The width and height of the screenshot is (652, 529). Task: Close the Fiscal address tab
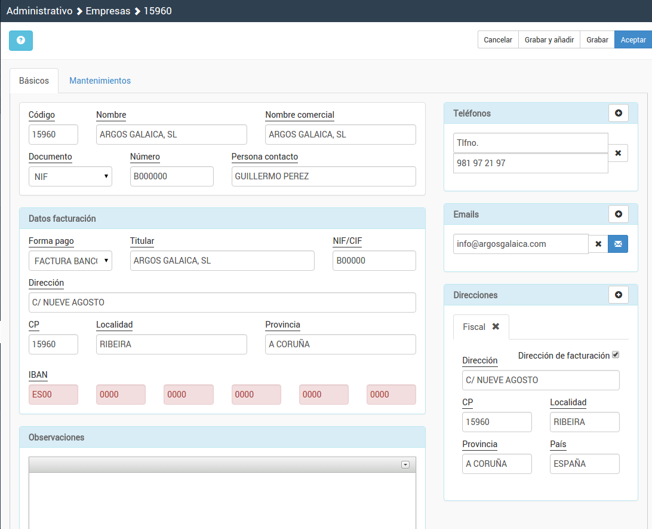(x=496, y=327)
